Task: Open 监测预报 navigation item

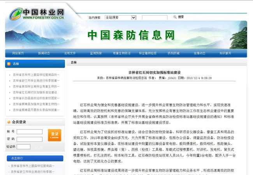Action: [96, 53]
